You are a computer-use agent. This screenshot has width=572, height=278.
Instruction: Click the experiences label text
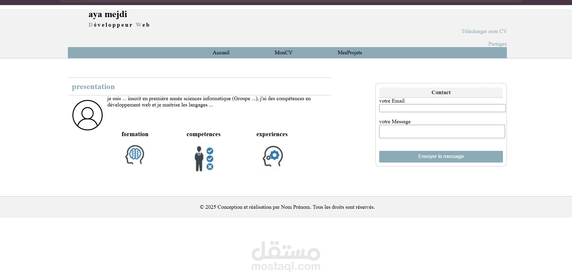[x=272, y=134]
